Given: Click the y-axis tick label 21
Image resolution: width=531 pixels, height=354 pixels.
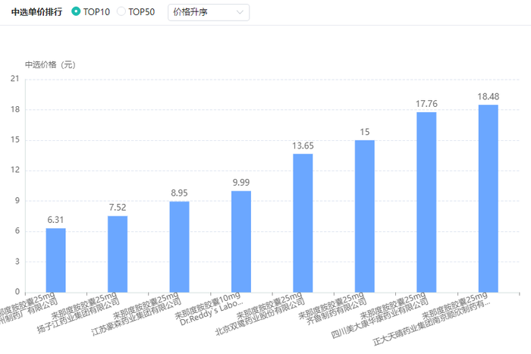Looking at the screenshot, I should 15,79.
